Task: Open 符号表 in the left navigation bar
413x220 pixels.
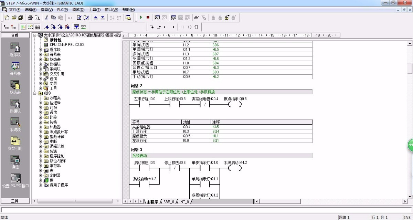Action: tap(15, 69)
